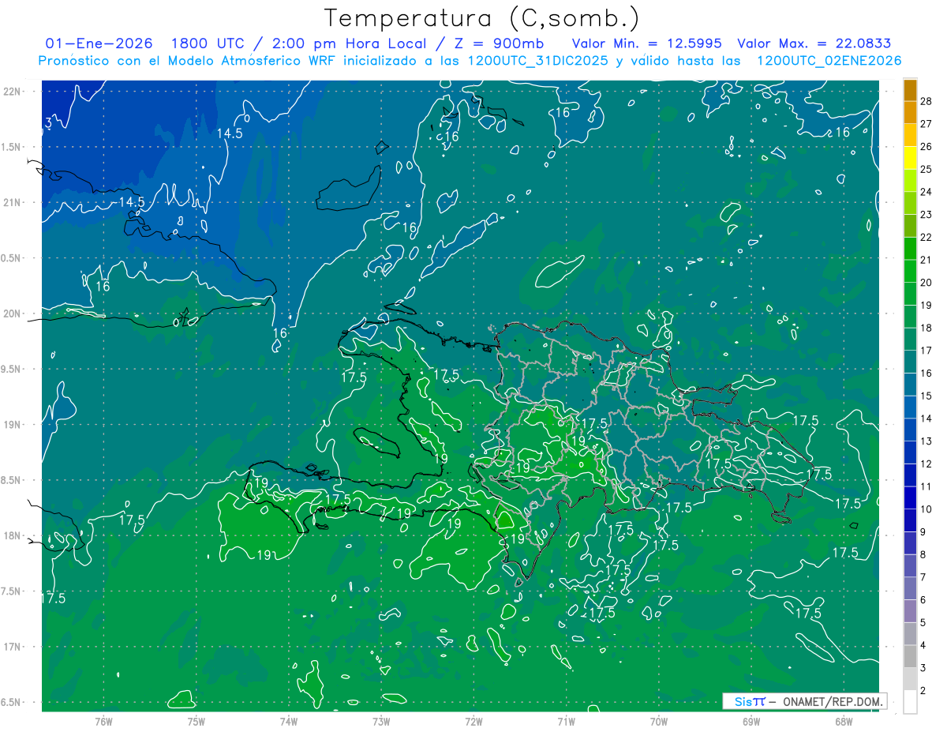Click "1200UTC_02ENE2026" valid-until time text
This screenshot has height=732, width=947.
pos(829,61)
